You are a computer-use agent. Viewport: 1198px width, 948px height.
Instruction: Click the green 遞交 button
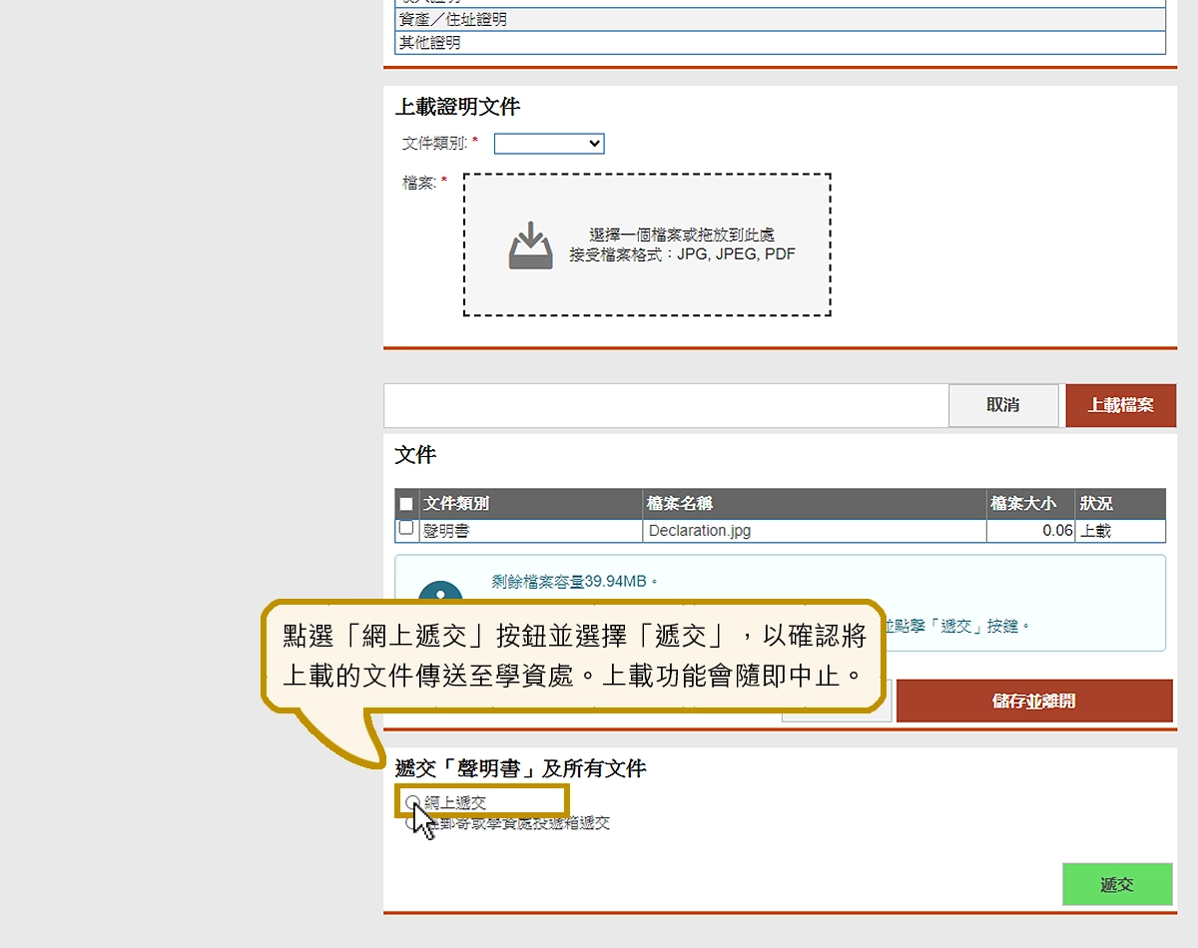pyautogui.click(x=1116, y=884)
